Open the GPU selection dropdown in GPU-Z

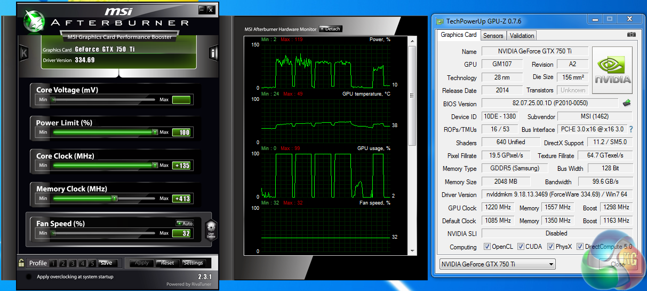497,264
